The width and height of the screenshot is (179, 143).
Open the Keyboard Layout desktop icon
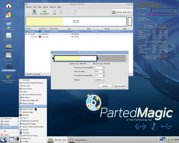click(8, 16)
